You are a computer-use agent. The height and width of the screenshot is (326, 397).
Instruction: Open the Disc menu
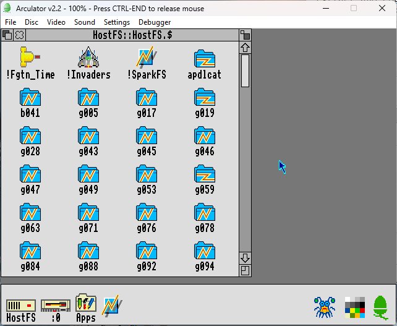(x=32, y=22)
